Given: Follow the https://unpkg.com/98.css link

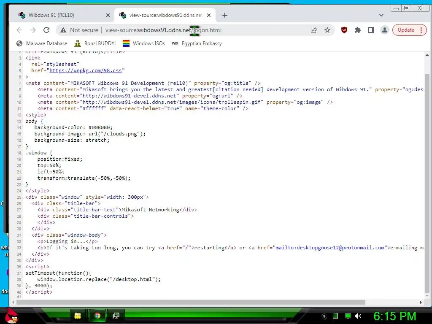Looking at the screenshot, I should click(85, 70).
